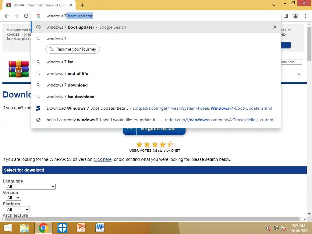Launch Word from the taskbar
The height and width of the screenshot is (234, 312).
pos(100,228)
